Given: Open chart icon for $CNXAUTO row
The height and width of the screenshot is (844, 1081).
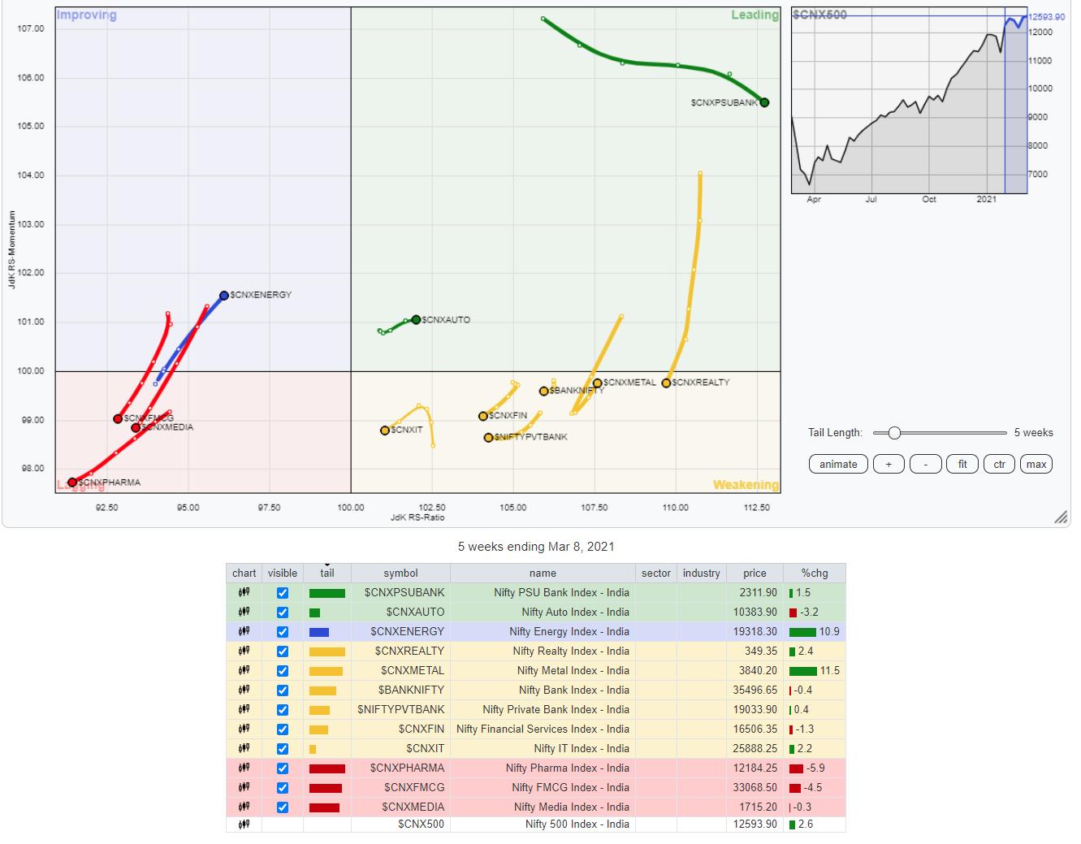Looking at the screenshot, I should click(244, 612).
